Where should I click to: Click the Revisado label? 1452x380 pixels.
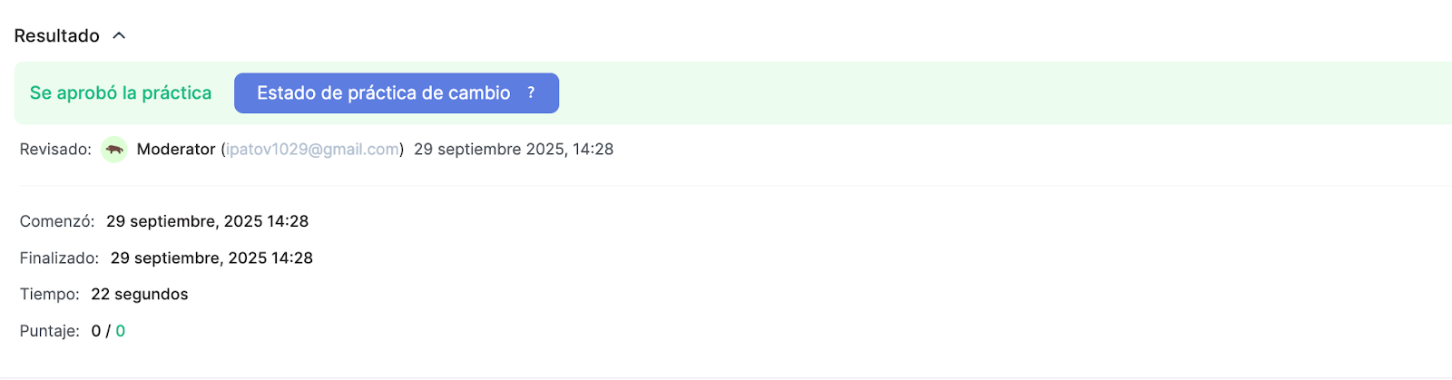click(x=55, y=150)
